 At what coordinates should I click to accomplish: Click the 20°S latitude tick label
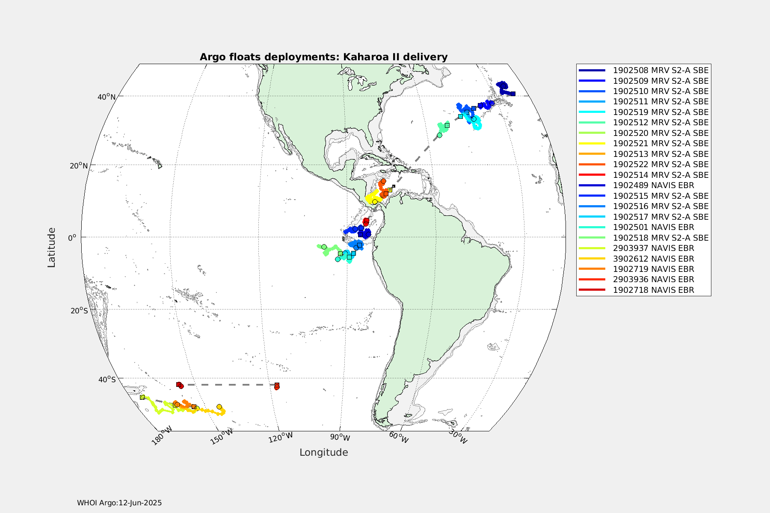pos(80,310)
